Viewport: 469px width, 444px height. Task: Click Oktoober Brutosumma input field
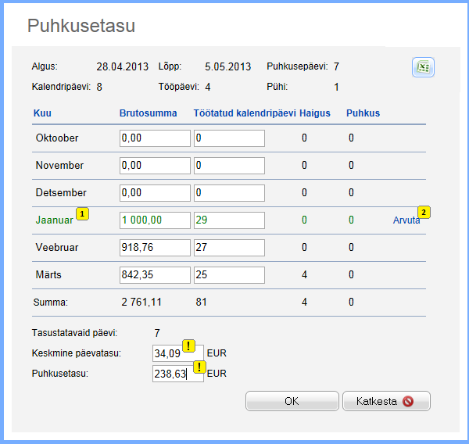point(155,138)
